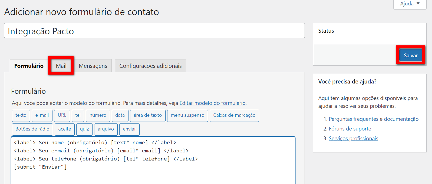Select the Configurações adicionais tab
This screenshot has height=184, width=432.
click(x=150, y=66)
